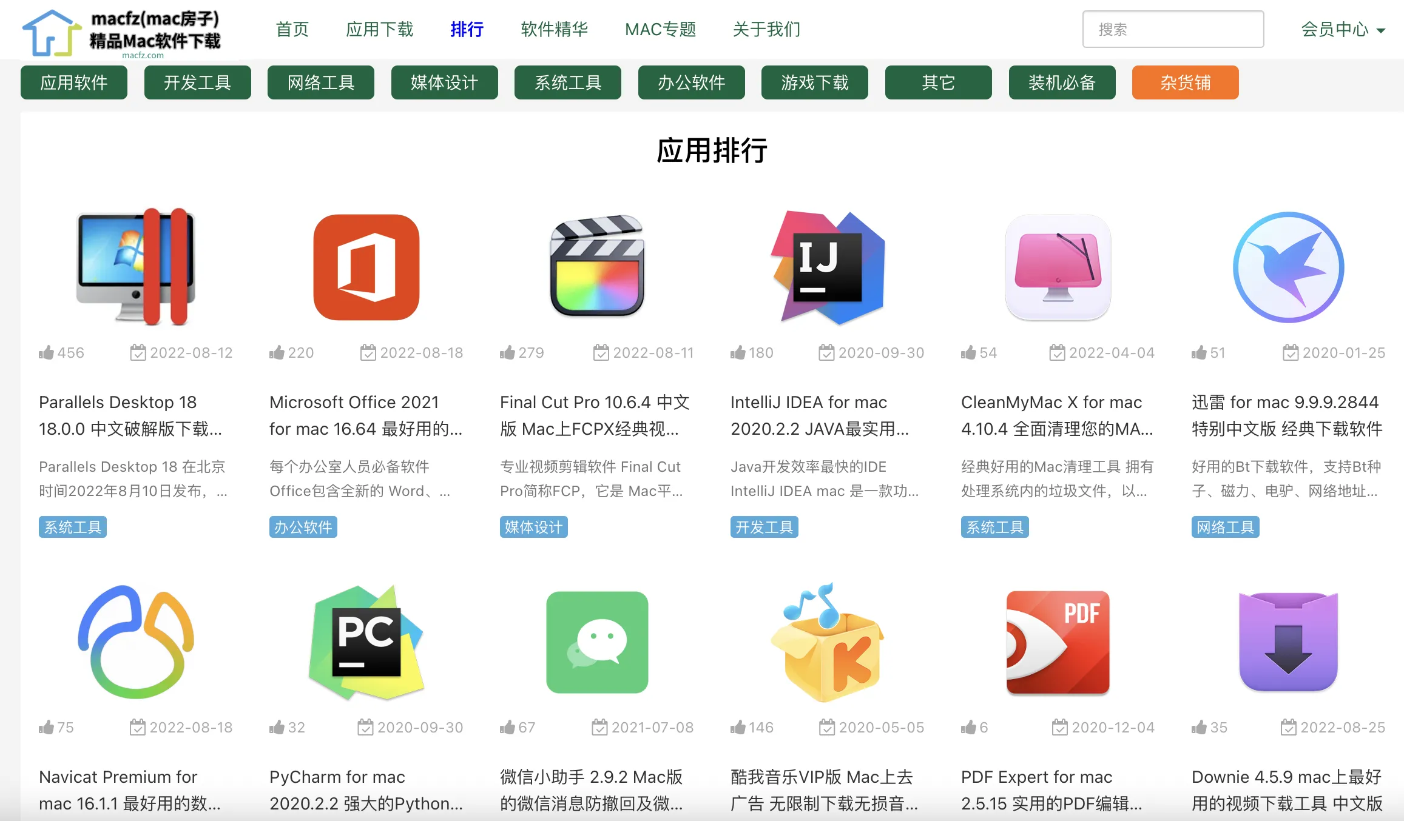This screenshot has height=821, width=1404.
Task: Open 酷我音乐VIP版 title link
Action: click(x=824, y=790)
